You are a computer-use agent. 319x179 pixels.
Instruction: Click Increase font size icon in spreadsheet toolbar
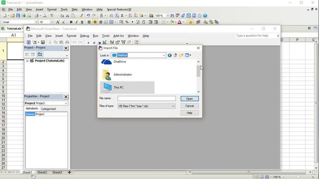point(58,22)
